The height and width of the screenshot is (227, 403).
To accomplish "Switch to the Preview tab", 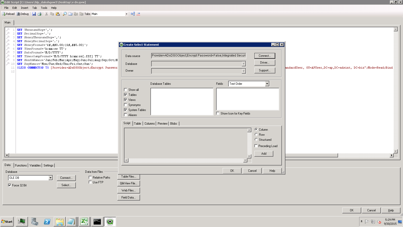I will tap(162, 124).
